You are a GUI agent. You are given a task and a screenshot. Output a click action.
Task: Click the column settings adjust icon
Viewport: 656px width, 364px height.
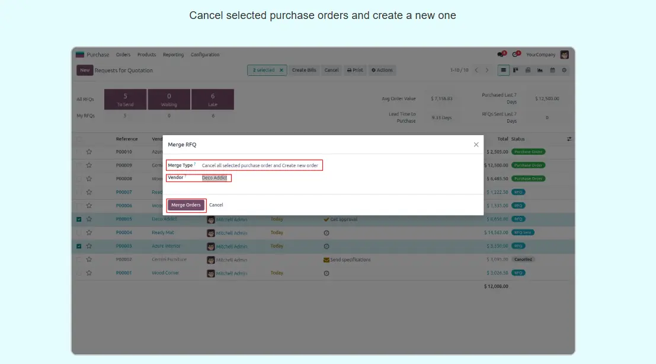(569, 139)
